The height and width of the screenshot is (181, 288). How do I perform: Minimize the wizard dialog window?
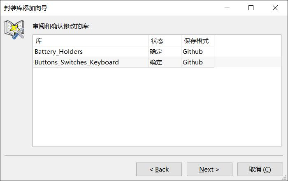click(x=227, y=8)
